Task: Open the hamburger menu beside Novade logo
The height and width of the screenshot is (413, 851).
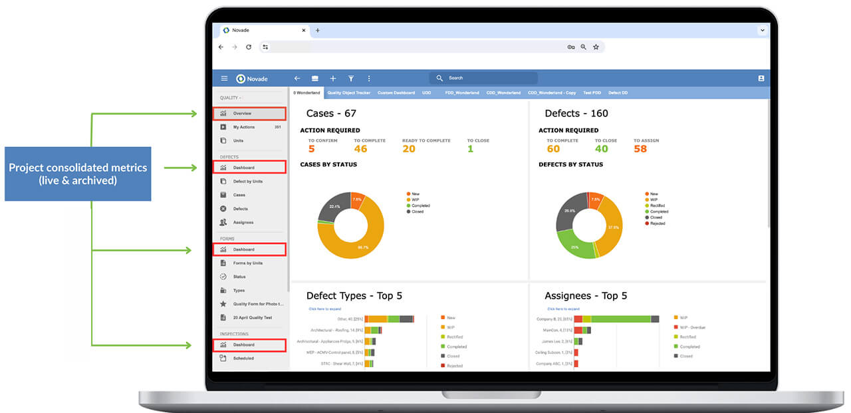Action: coord(224,78)
